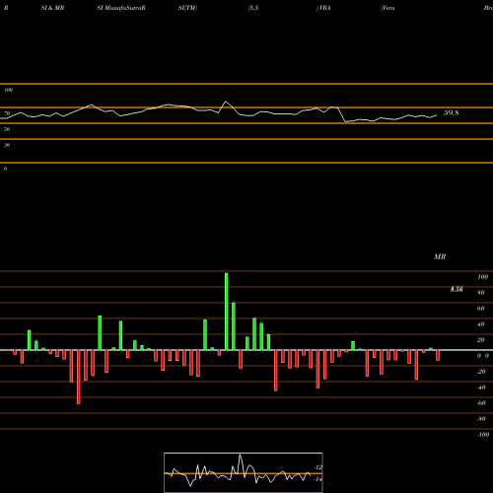493x493 pixels.
Task: Click the -12 label in the mini chart
Action: 317,467
